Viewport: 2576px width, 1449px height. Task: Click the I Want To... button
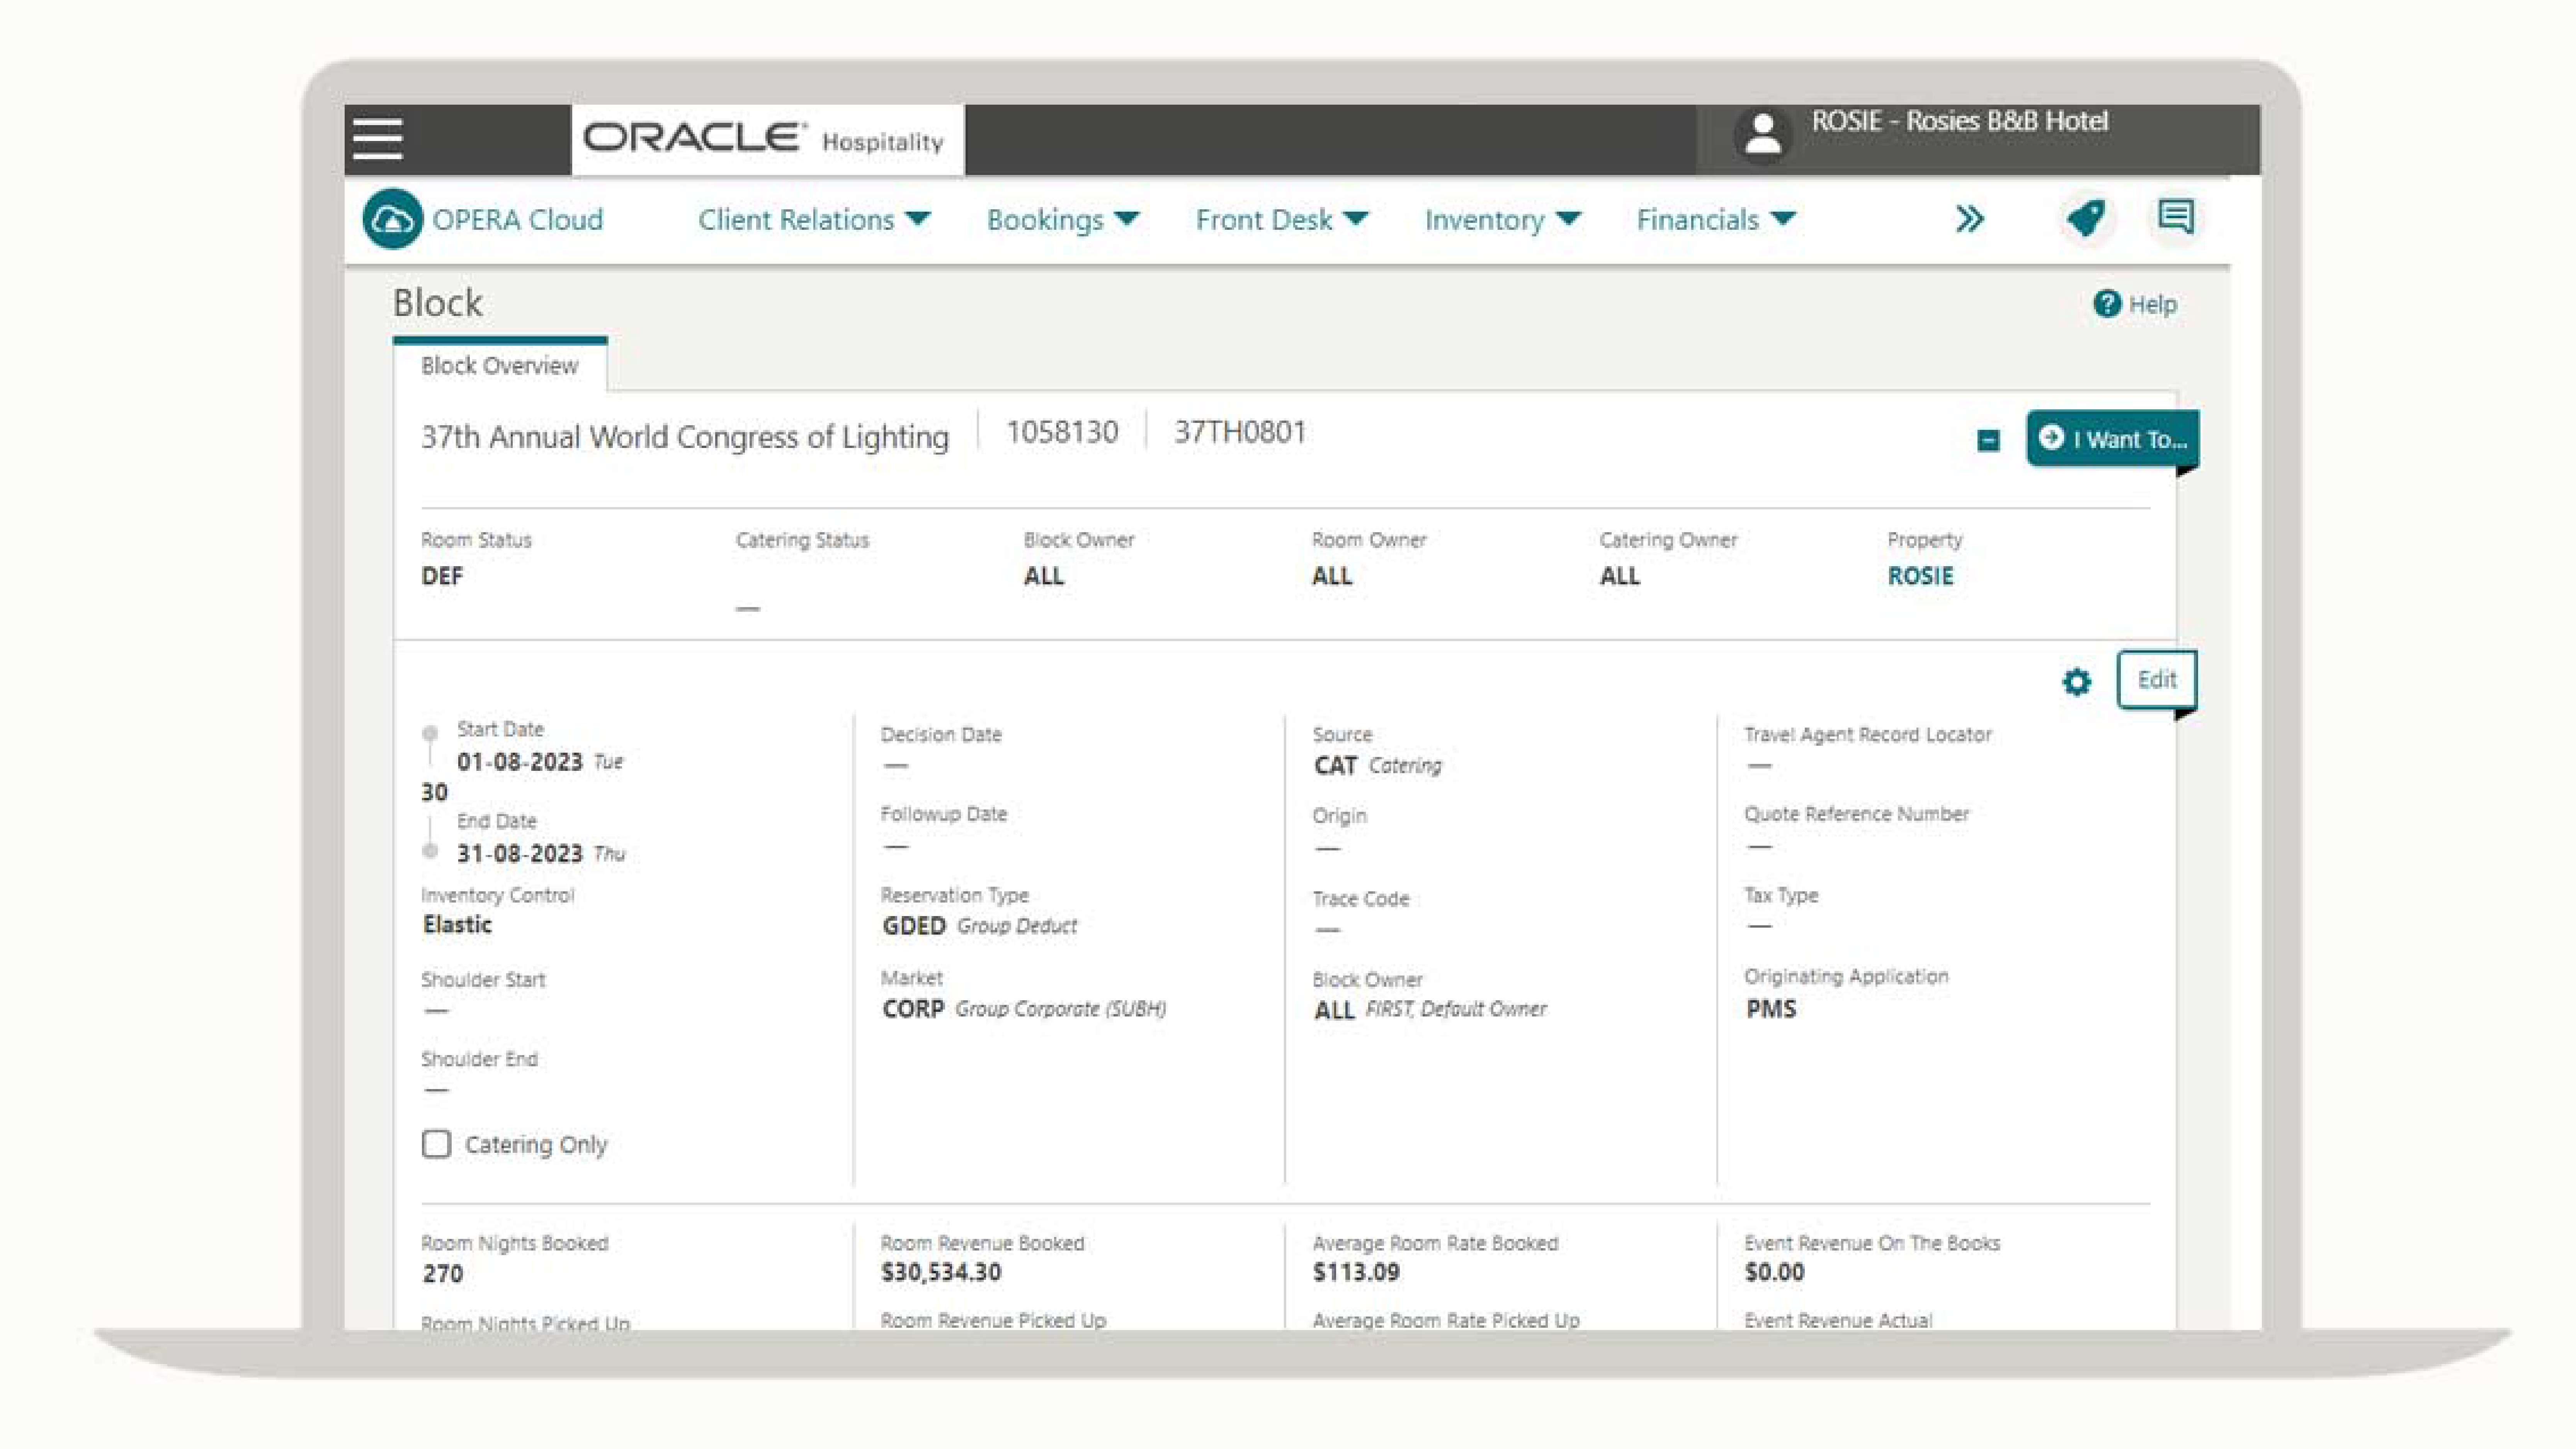coord(2112,439)
